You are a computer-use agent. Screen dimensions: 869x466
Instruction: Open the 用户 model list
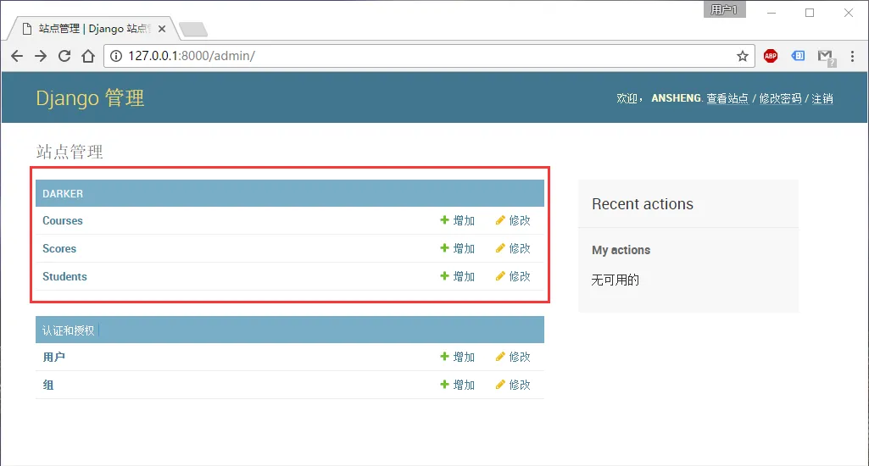(x=53, y=358)
